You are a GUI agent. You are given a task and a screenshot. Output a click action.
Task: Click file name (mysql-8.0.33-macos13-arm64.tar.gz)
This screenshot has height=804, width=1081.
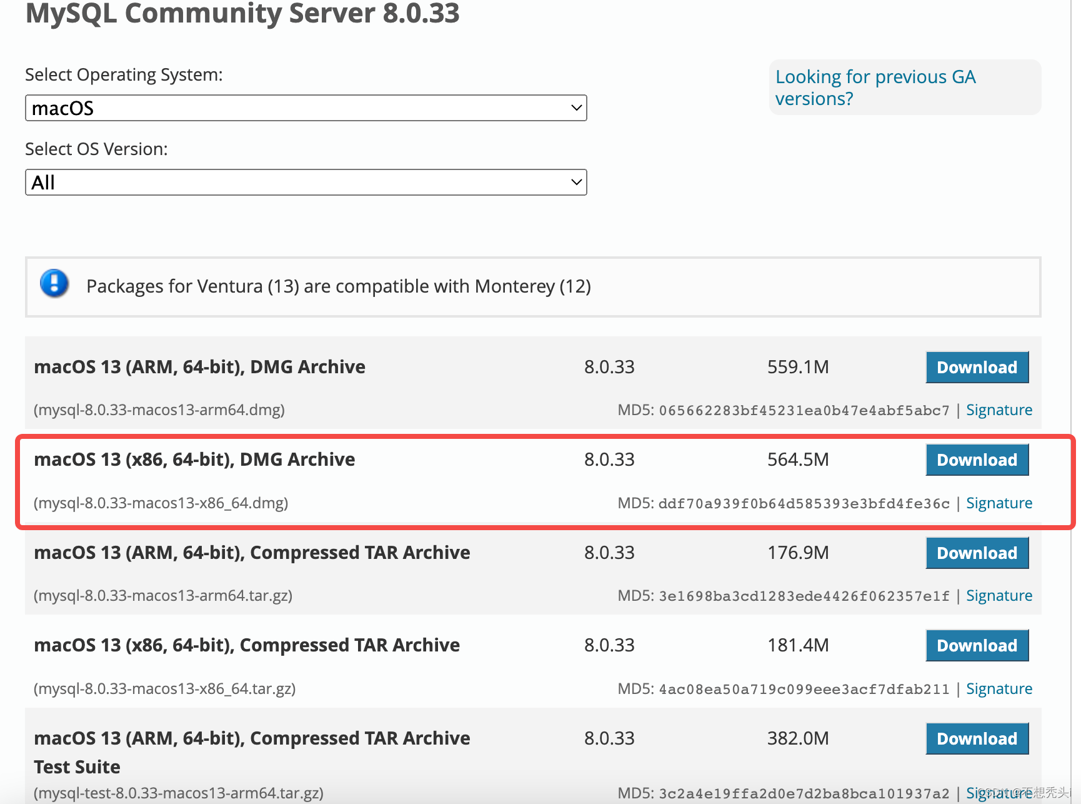click(163, 596)
